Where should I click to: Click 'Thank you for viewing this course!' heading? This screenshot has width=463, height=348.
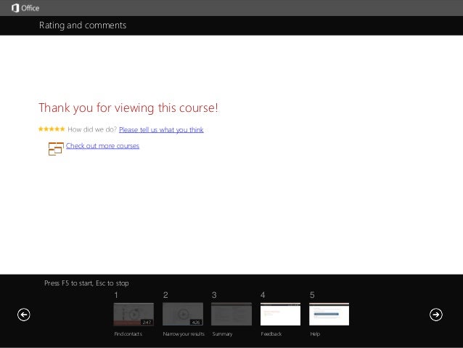pos(128,108)
